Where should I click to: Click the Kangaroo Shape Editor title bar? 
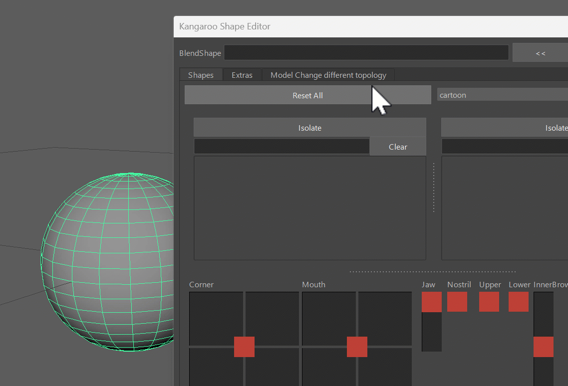(370, 26)
